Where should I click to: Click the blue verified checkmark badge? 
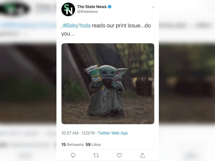click(110, 6)
